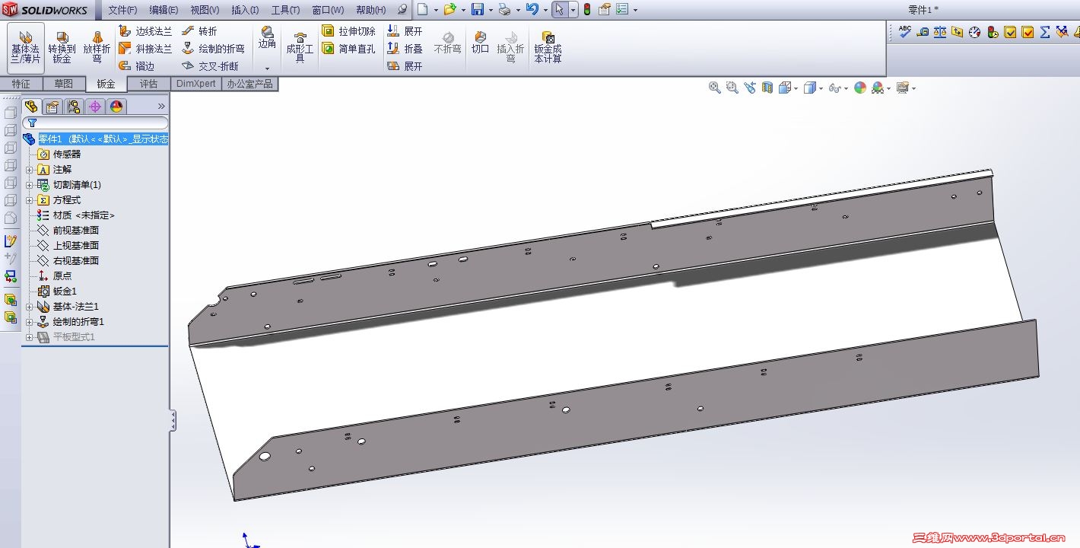Screen dimensions: 1080x548
Task: Open the View Orientation dropdown arrow
Action: 796,88
